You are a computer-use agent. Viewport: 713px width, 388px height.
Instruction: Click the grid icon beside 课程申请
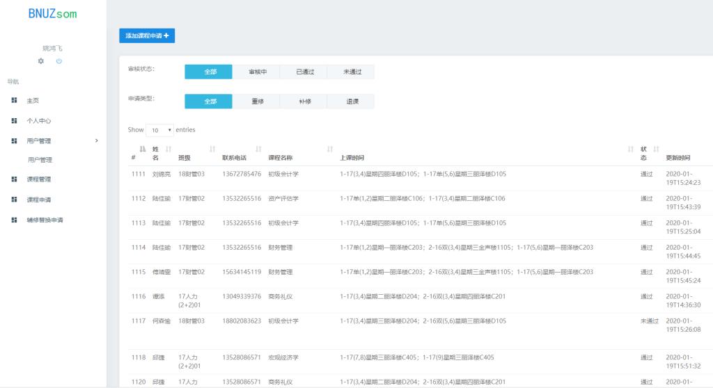[x=14, y=200]
